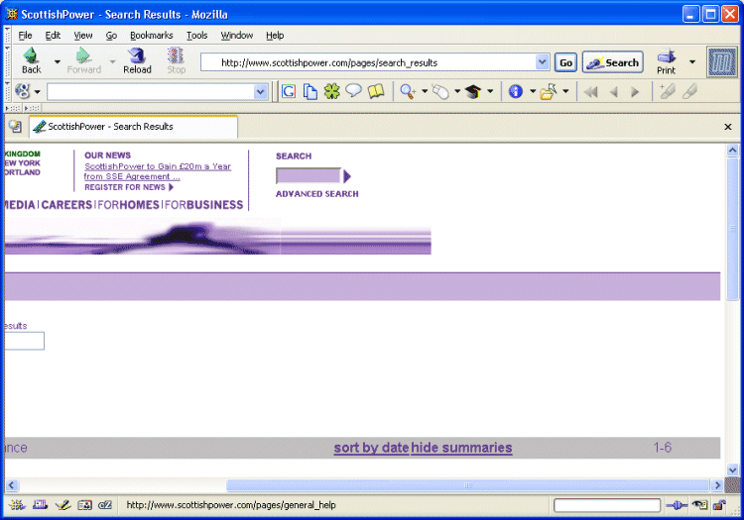
Task: Click the greyed Forward navigation button
Action: (84, 60)
